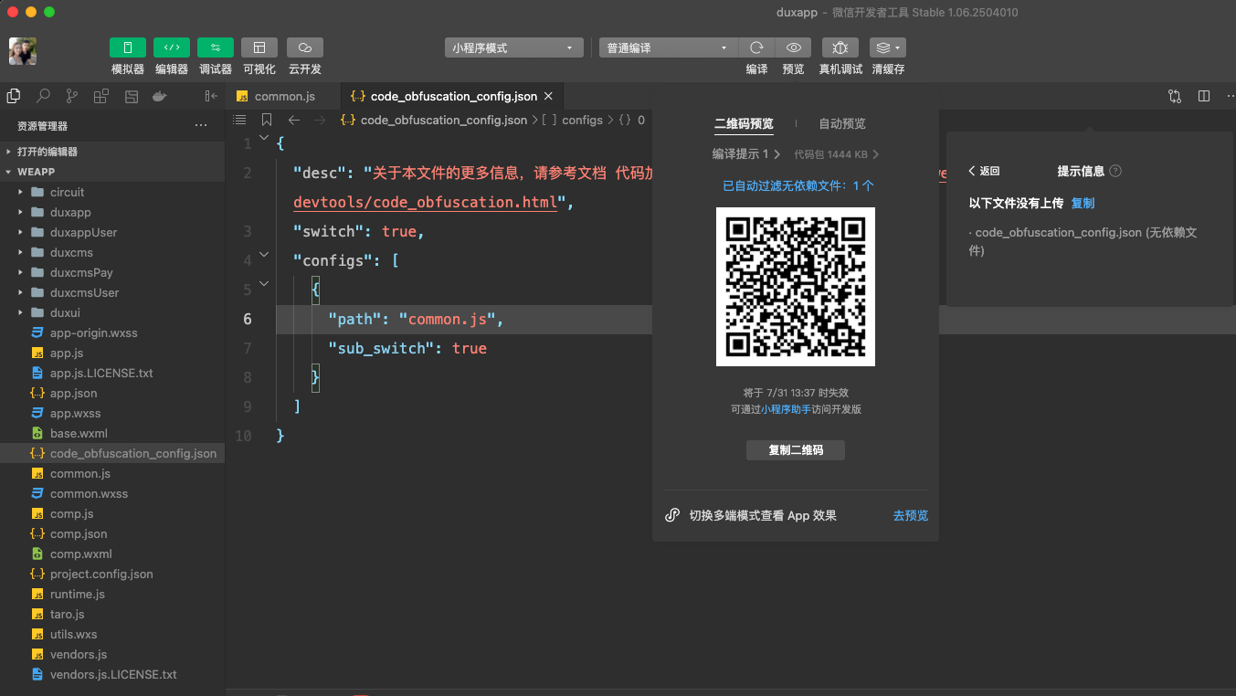This screenshot has height=696, width=1236.
Task: Fold the configs array at line 4
Action: 264,255
